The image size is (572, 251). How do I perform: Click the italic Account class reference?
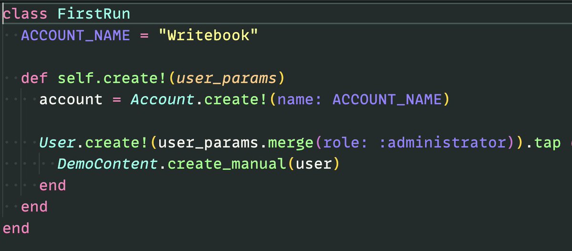[162, 100]
